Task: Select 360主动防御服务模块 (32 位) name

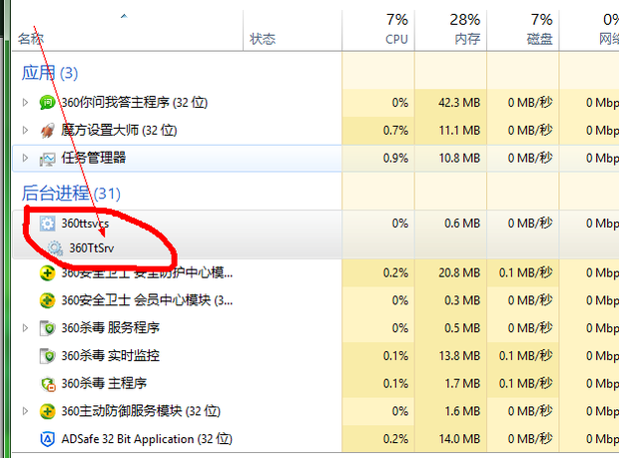Action: pyautogui.click(x=141, y=411)
